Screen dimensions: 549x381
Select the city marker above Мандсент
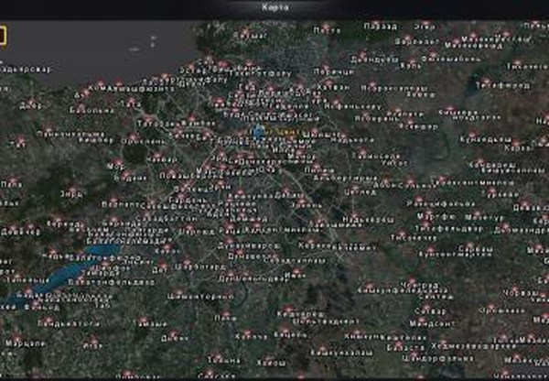[421, 318]
